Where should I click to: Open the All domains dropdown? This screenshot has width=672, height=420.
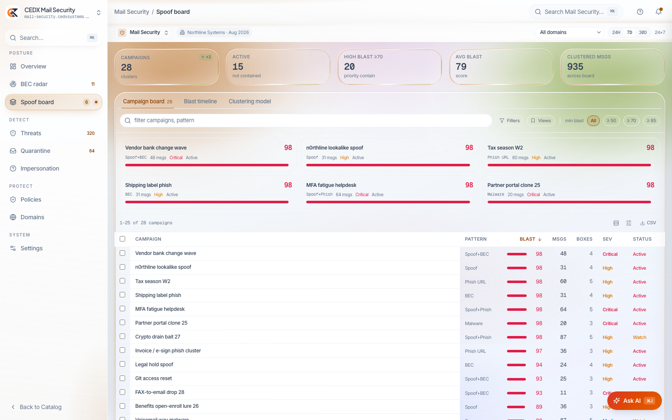[x=570, y=32]
